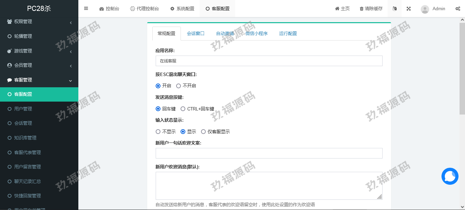Select 仅客服显示 input status option

203,132
